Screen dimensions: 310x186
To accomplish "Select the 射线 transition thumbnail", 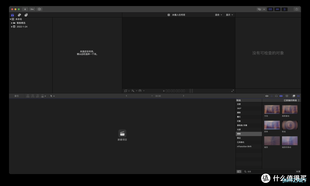I will click(x=290, y=125).
